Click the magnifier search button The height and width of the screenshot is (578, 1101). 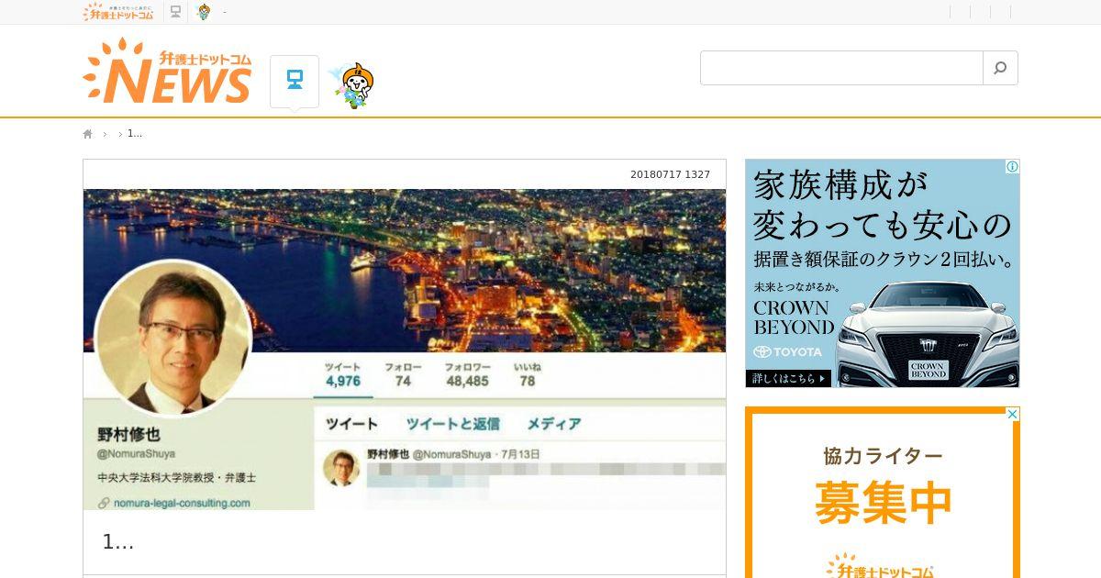(1000, 68)
